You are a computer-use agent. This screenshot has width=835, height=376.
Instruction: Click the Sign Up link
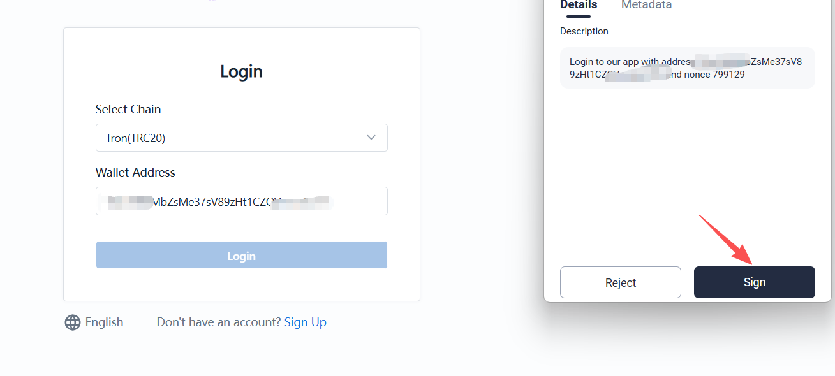(305, 322)
